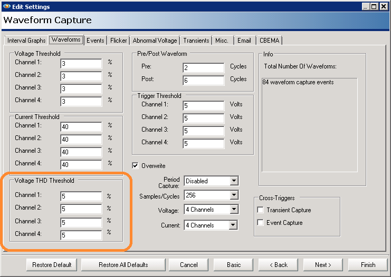Go to the Abnormal Voltage tab

[155, 41]
